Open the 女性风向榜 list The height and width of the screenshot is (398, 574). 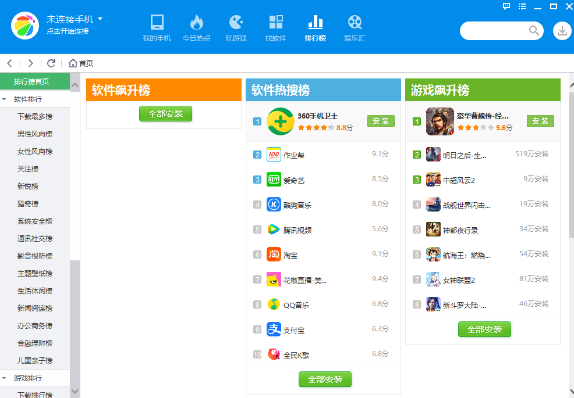(35, 151)
